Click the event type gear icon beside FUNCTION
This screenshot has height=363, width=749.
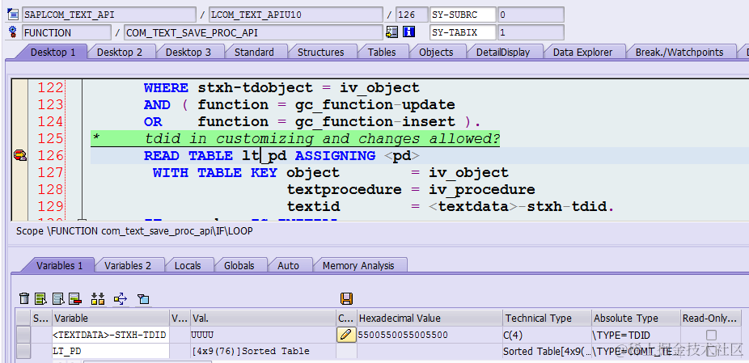click(13, 32)
